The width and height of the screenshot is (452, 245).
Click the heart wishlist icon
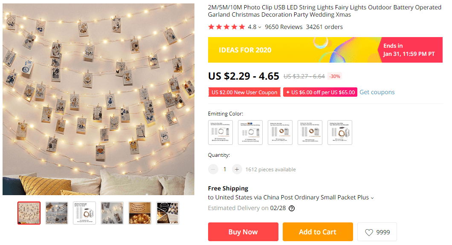pyautogui.click(x=369, y=233)
